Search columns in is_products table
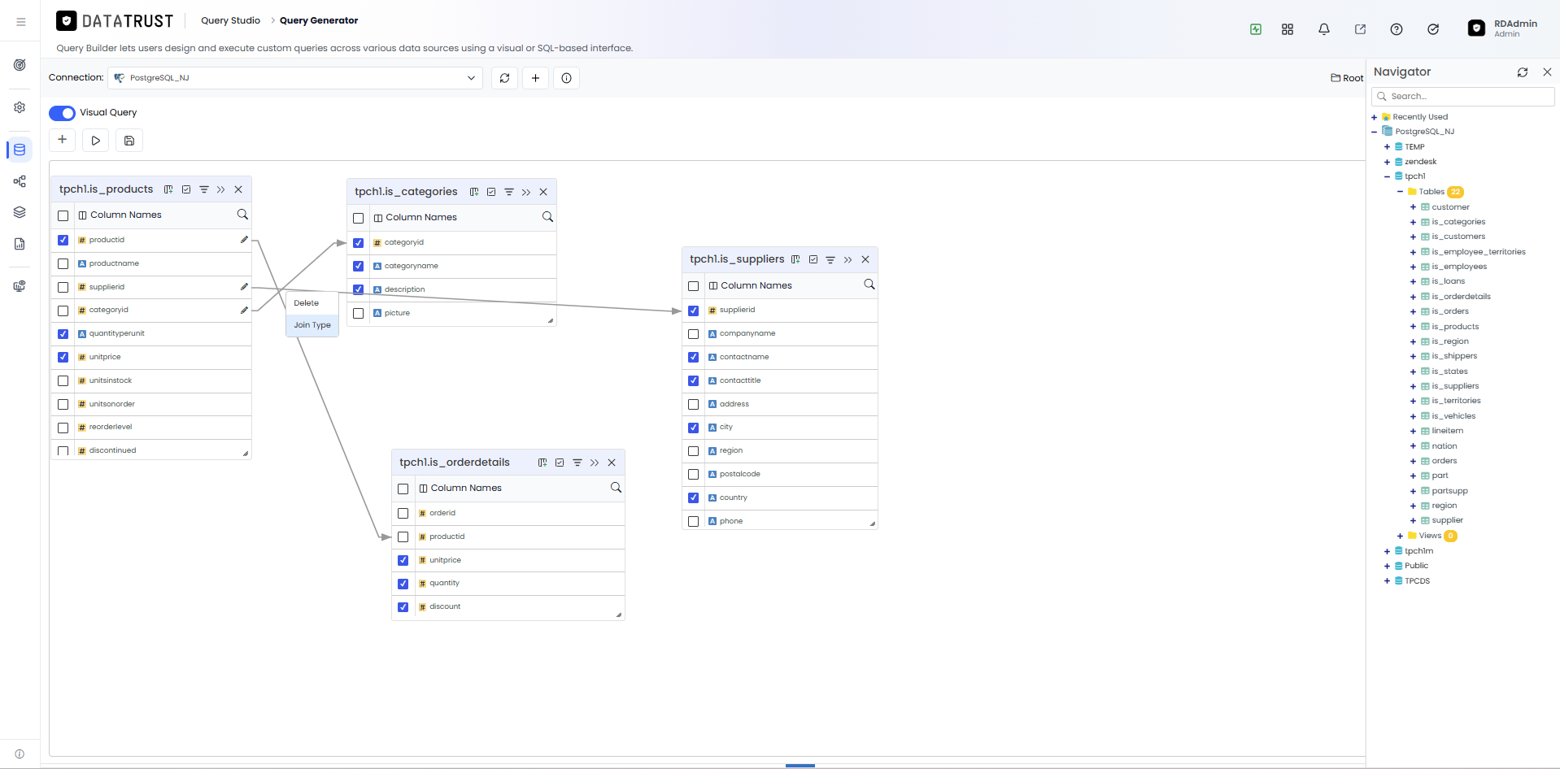This screenshot has height=769, width=1560. click(242, 215)
